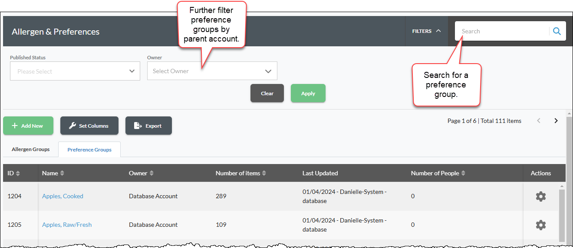573x248 pixels.
Task: Click Last Updated value for Apples, Cooked
Action: [x=345, y=196]
